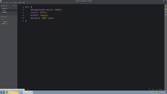
Task: Click on 'background-color' property
Action: coord(41,10)
